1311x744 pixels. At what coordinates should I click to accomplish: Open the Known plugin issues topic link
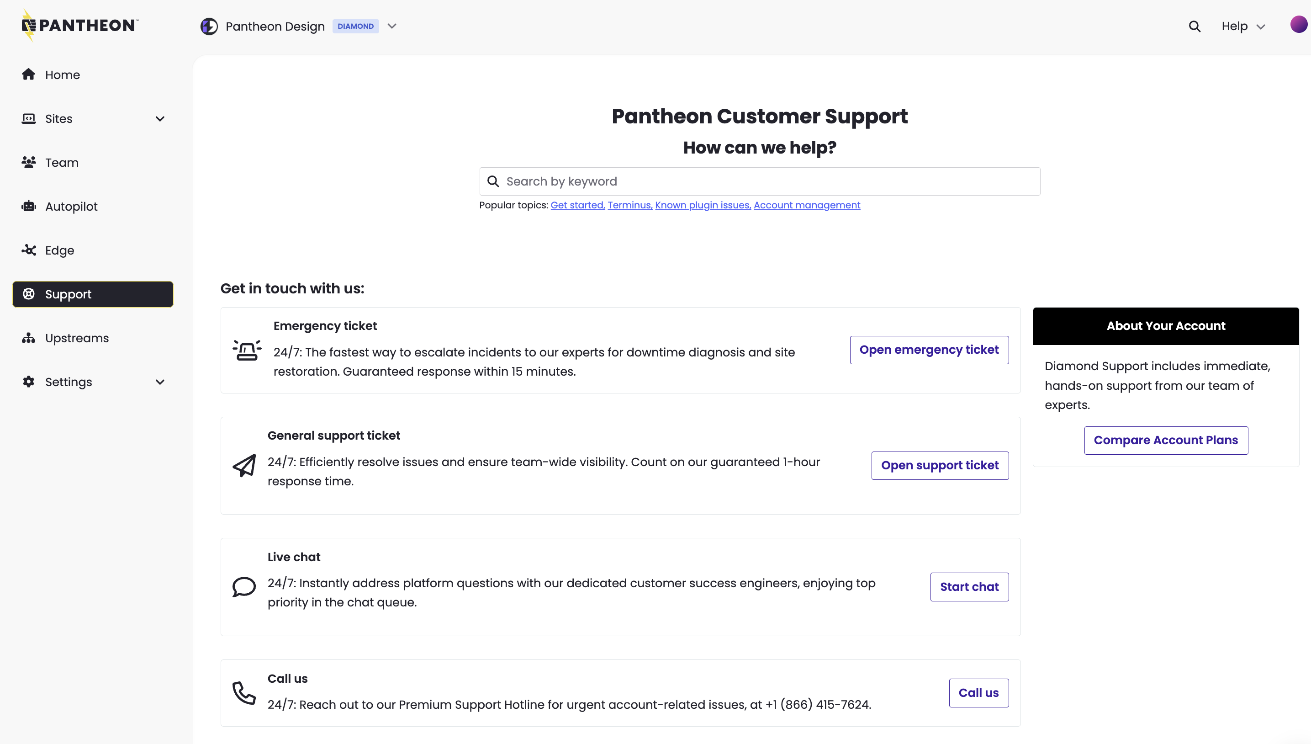coord(702,205)
